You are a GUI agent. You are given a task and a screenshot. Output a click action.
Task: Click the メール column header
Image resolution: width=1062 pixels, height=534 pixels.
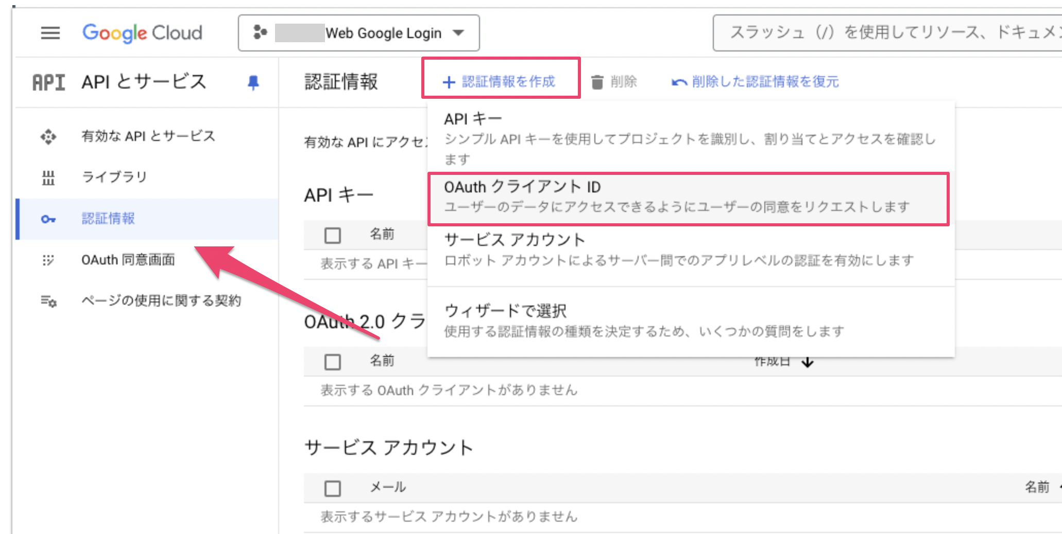tap(388, 487)
